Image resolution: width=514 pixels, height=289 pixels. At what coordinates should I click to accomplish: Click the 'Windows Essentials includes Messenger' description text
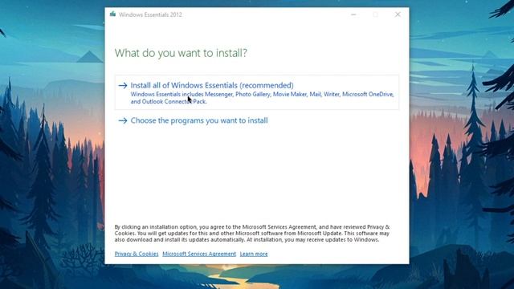[x=262, y=98]
